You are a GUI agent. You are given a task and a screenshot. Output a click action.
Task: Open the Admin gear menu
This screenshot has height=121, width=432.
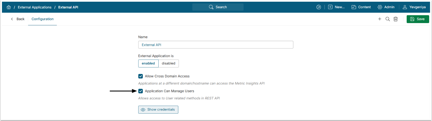(x=386, y=7)
